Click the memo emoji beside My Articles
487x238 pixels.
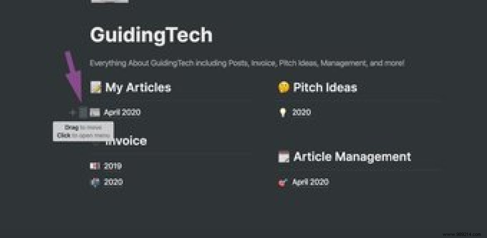pos(96,88)
